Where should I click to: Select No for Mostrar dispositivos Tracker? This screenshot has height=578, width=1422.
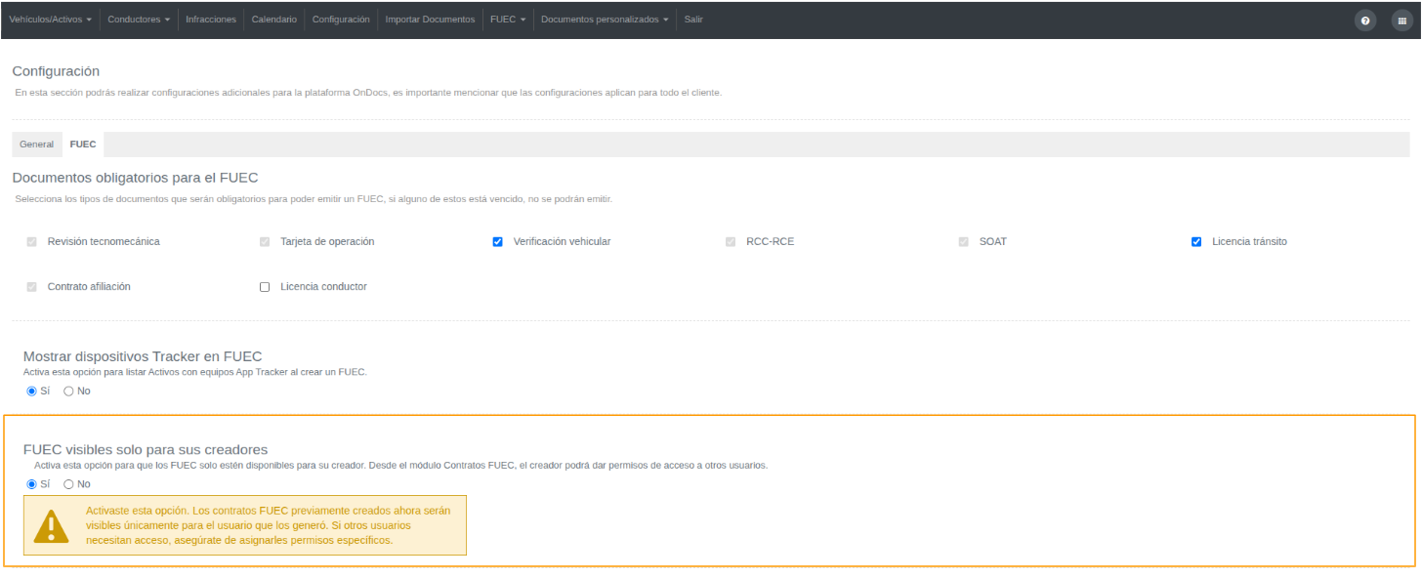tap(68, 392)
